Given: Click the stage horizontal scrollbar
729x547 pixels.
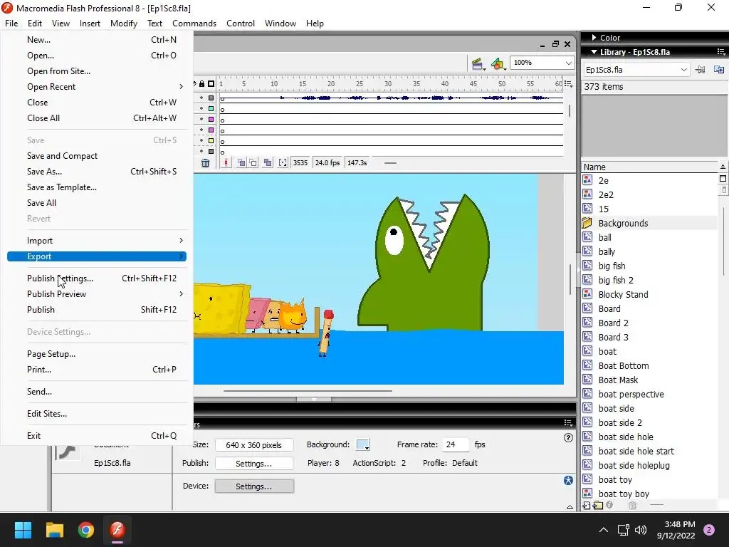Looking at the screenshot, I should pos(308,391).
